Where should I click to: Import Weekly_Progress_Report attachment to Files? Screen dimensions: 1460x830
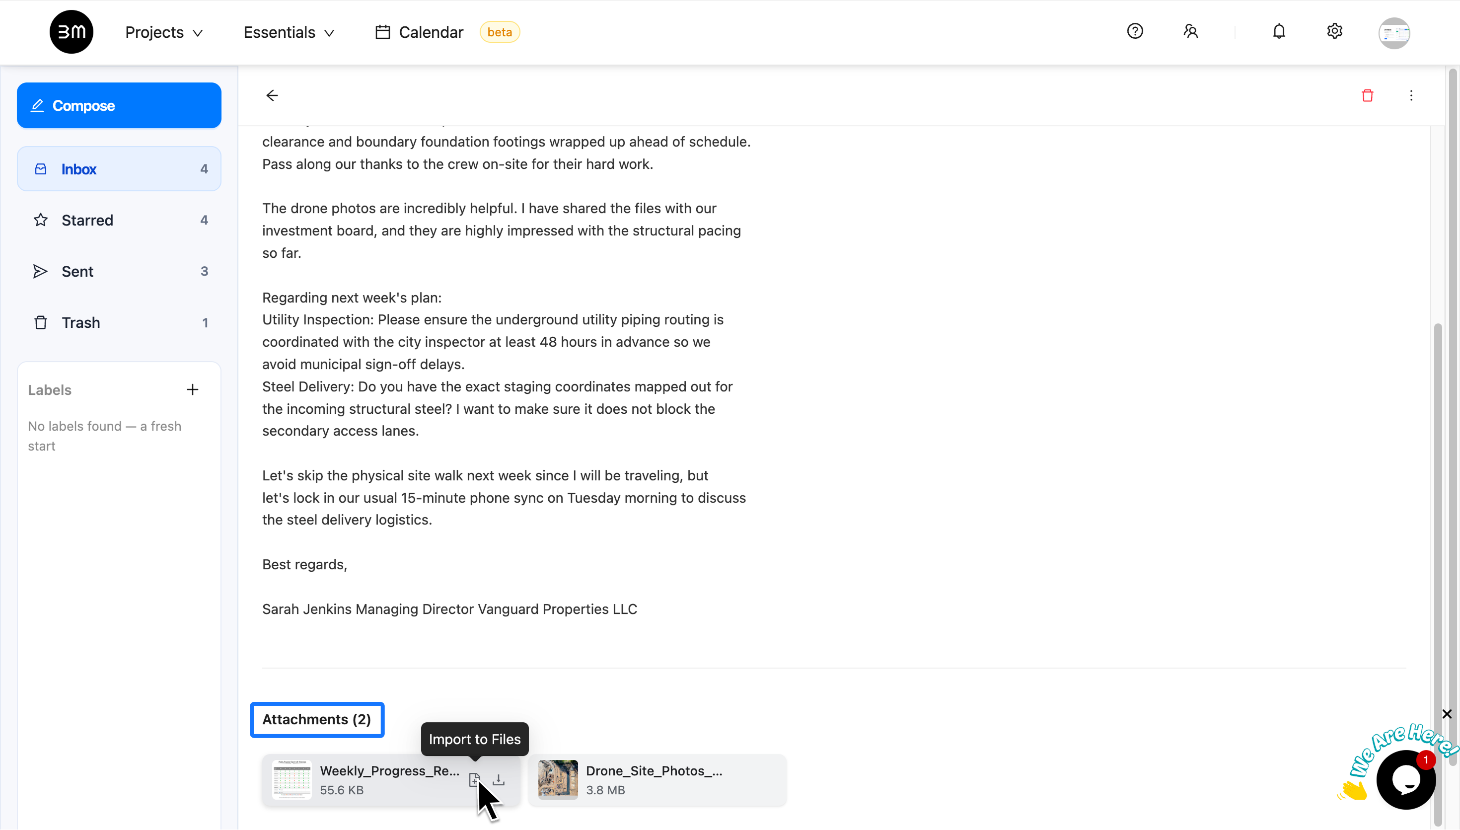[x=474, y=779]
